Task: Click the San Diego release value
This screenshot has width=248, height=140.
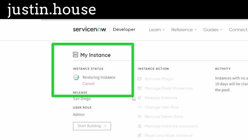Action: pyautogui.click(x=82, y=98)
